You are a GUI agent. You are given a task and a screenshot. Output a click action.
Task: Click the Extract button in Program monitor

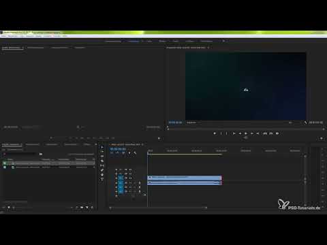point(271,133)
